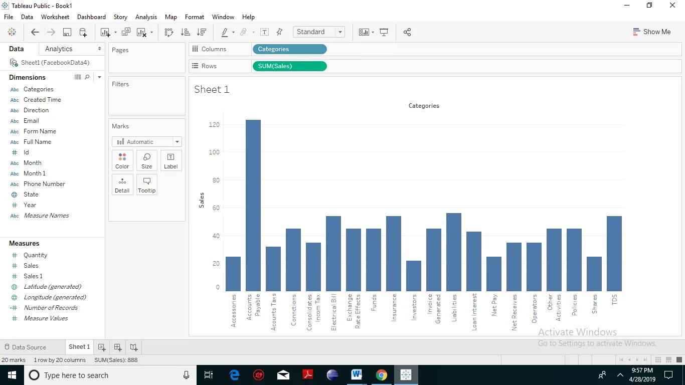Screen dimensions: 685x385
Task: Open the Dashboard menu
Action: pyautogui.click(x=91, y=17)
